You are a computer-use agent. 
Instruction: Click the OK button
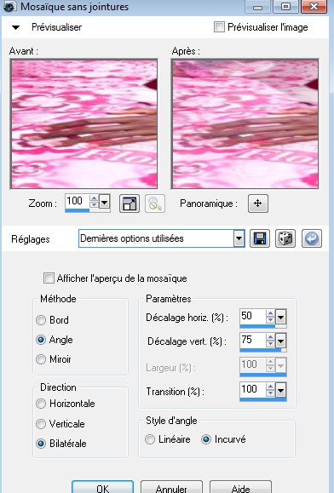coord(102,487)
